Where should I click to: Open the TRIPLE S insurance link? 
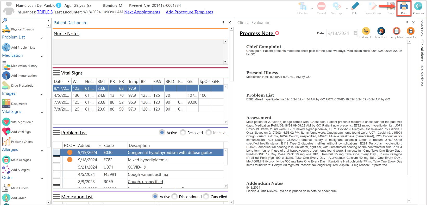click(x=45, y=12)
